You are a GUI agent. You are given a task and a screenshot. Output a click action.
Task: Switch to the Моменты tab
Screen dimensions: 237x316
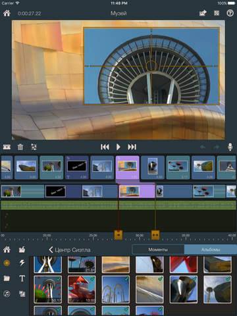(x=158, y=250)
